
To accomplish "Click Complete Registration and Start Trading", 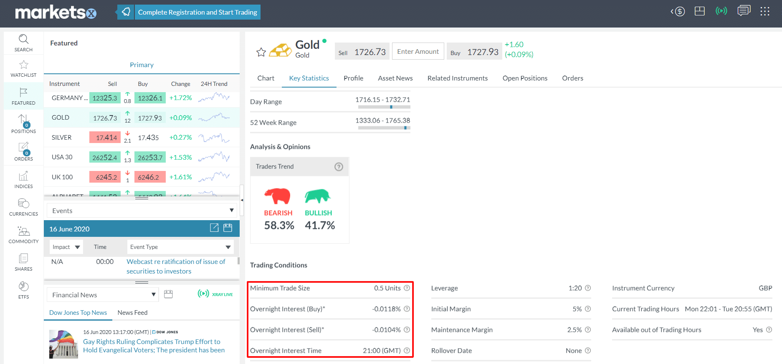I will point(197,12).
